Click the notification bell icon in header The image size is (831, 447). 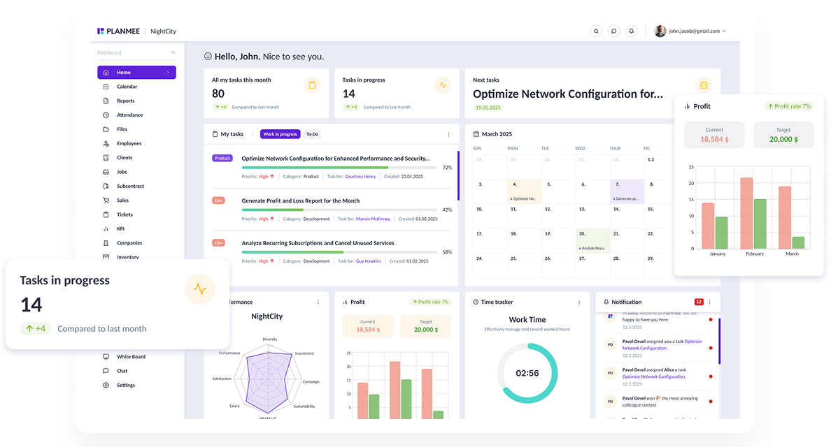tap(631, 31)
